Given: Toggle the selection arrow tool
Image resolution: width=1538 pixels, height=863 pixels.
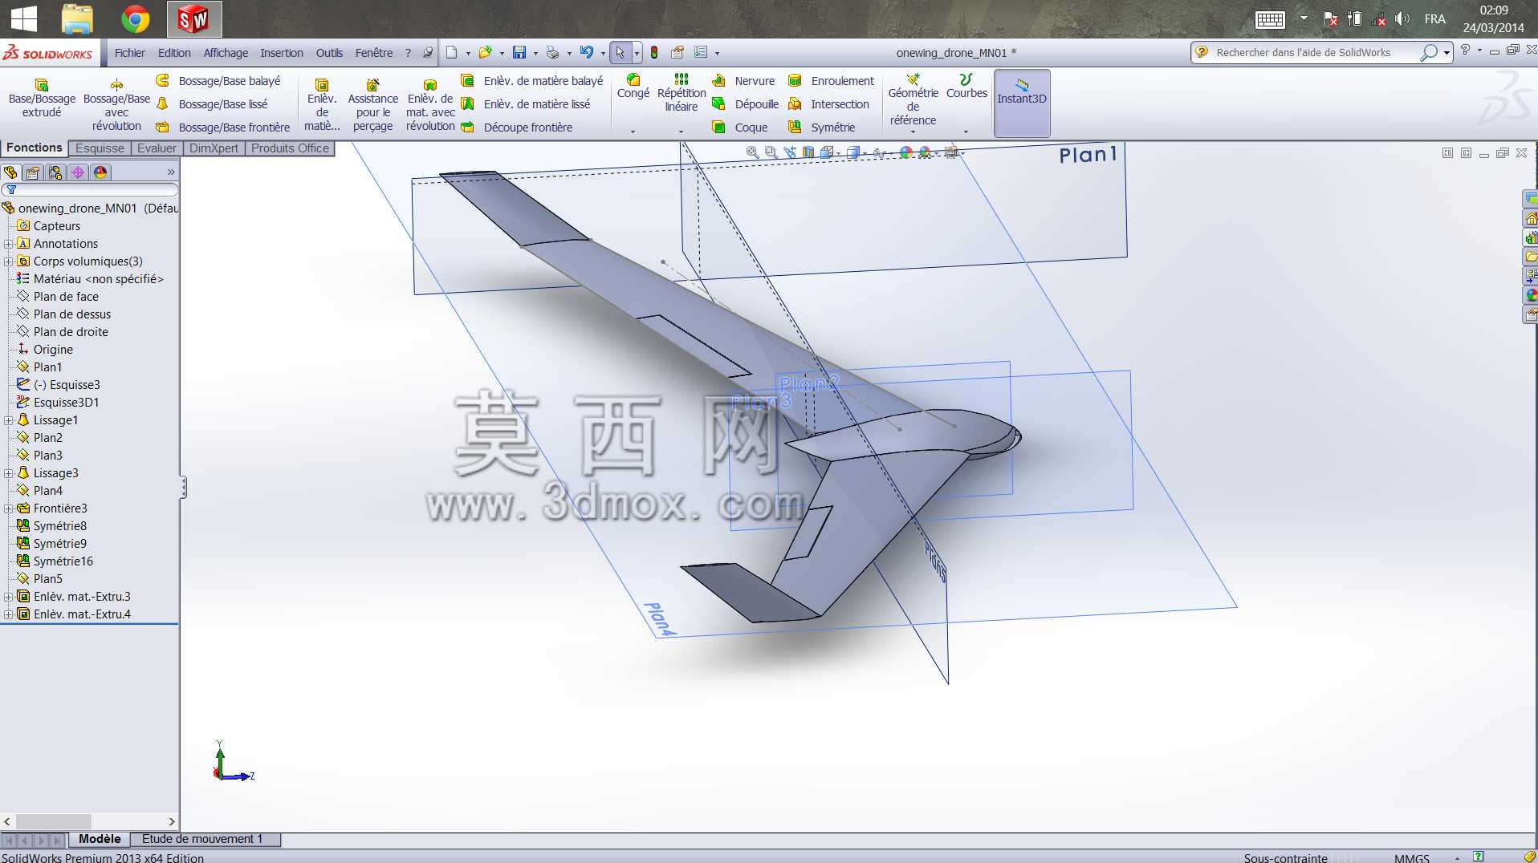Looking at the screenshot, I should (620, 53).
